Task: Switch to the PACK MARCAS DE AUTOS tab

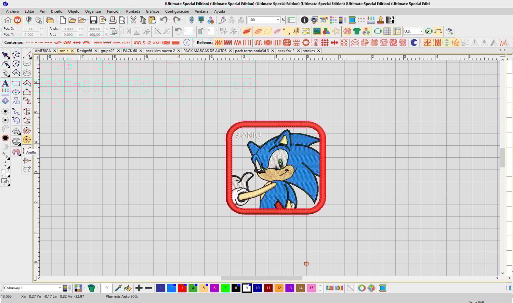Action: (x=205, y=51)
